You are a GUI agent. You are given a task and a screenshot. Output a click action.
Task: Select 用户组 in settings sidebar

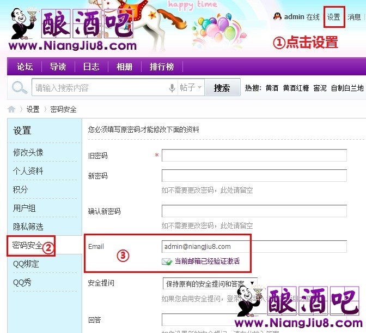click(x=25, y=208)
